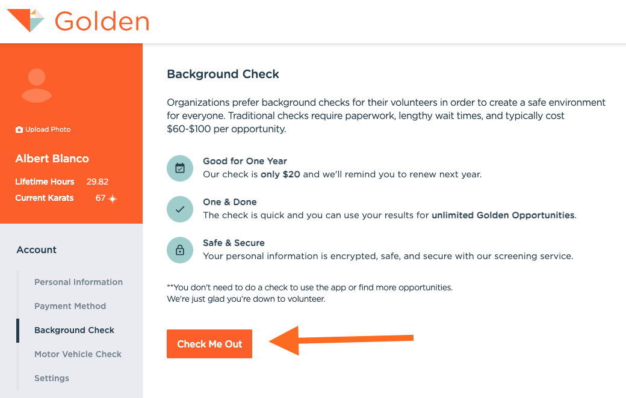
Task: Click the Karats sparkle star icon
Action: click(113, 198)
